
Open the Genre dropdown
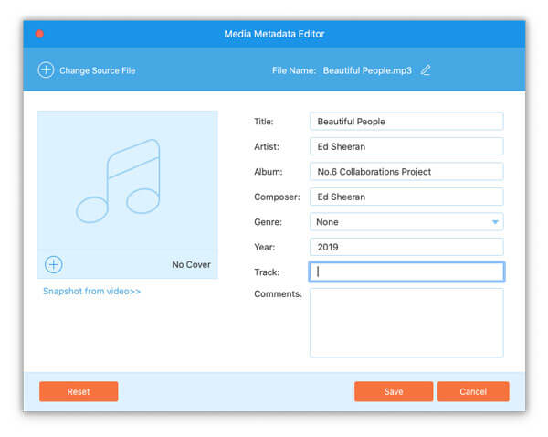(406, 222)
